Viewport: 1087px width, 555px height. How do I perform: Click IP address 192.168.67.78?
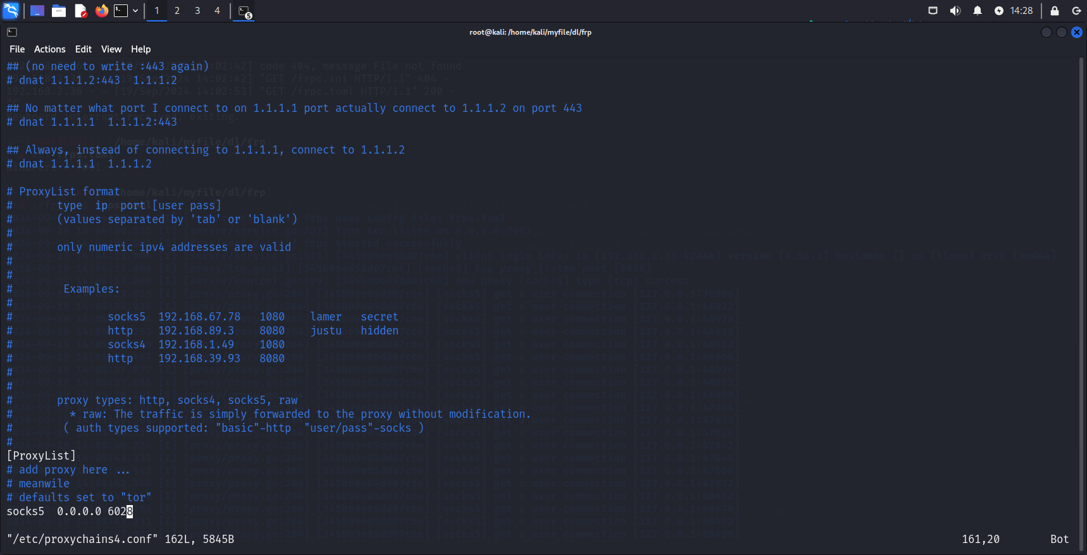point(199,317)
